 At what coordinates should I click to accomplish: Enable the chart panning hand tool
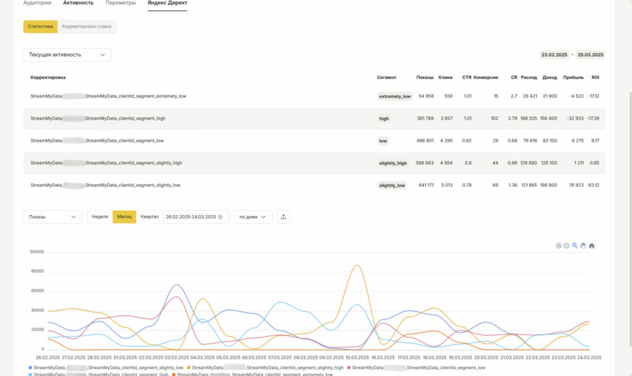click(583, 245)
